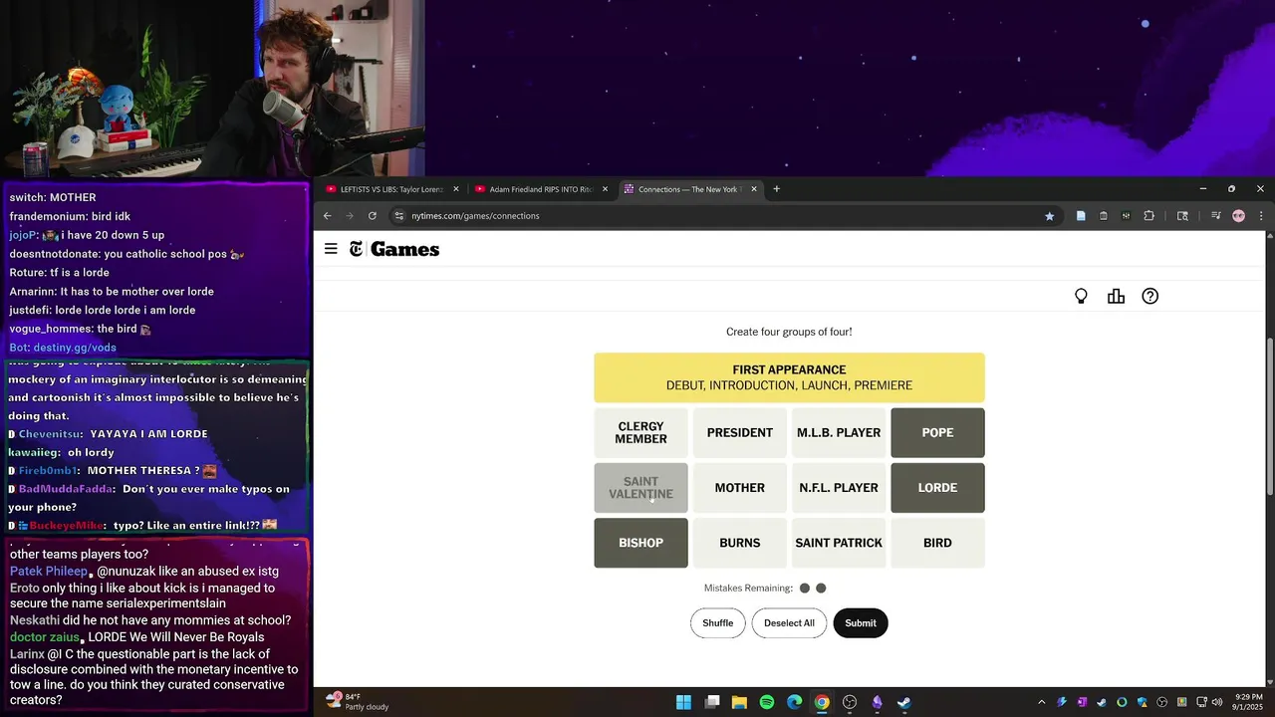Deselect the LORDE tile

tap(937, 488)
